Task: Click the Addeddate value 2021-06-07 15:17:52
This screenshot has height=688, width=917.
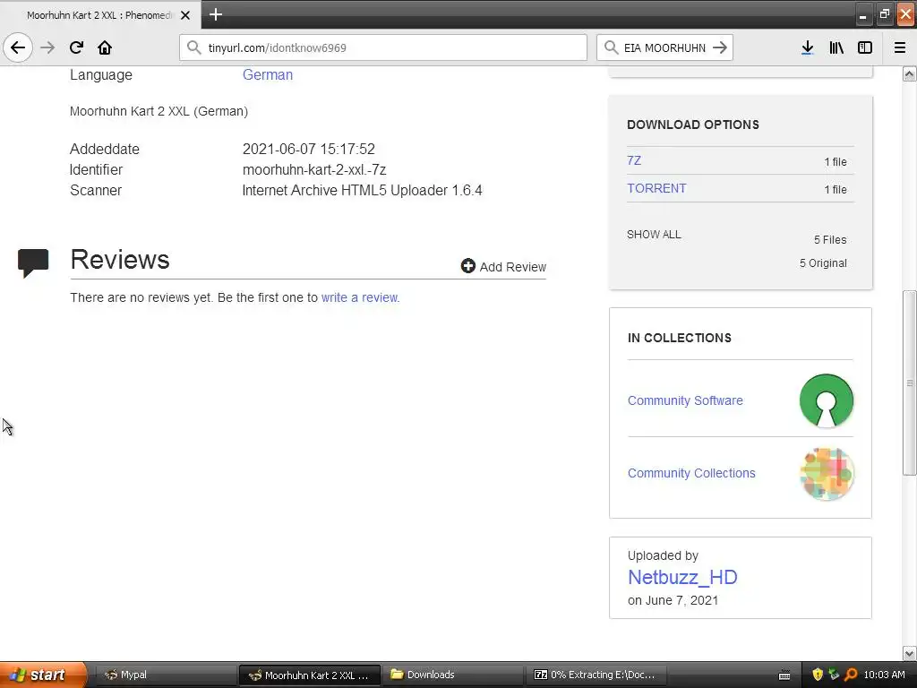Action: click(308, 150)
